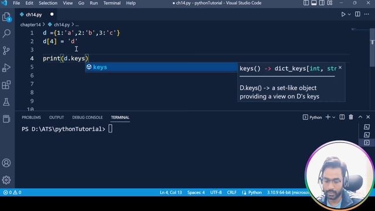Open the Search view in activity bar
This screenshot has height=211, width=375.
6,33
